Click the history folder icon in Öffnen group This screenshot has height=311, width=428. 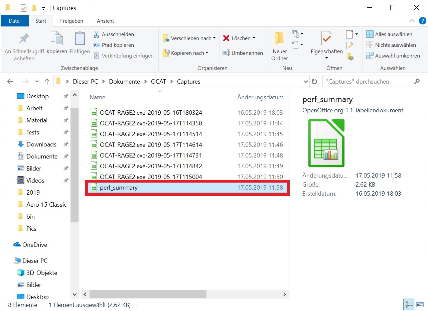click(x=350, y=57)
